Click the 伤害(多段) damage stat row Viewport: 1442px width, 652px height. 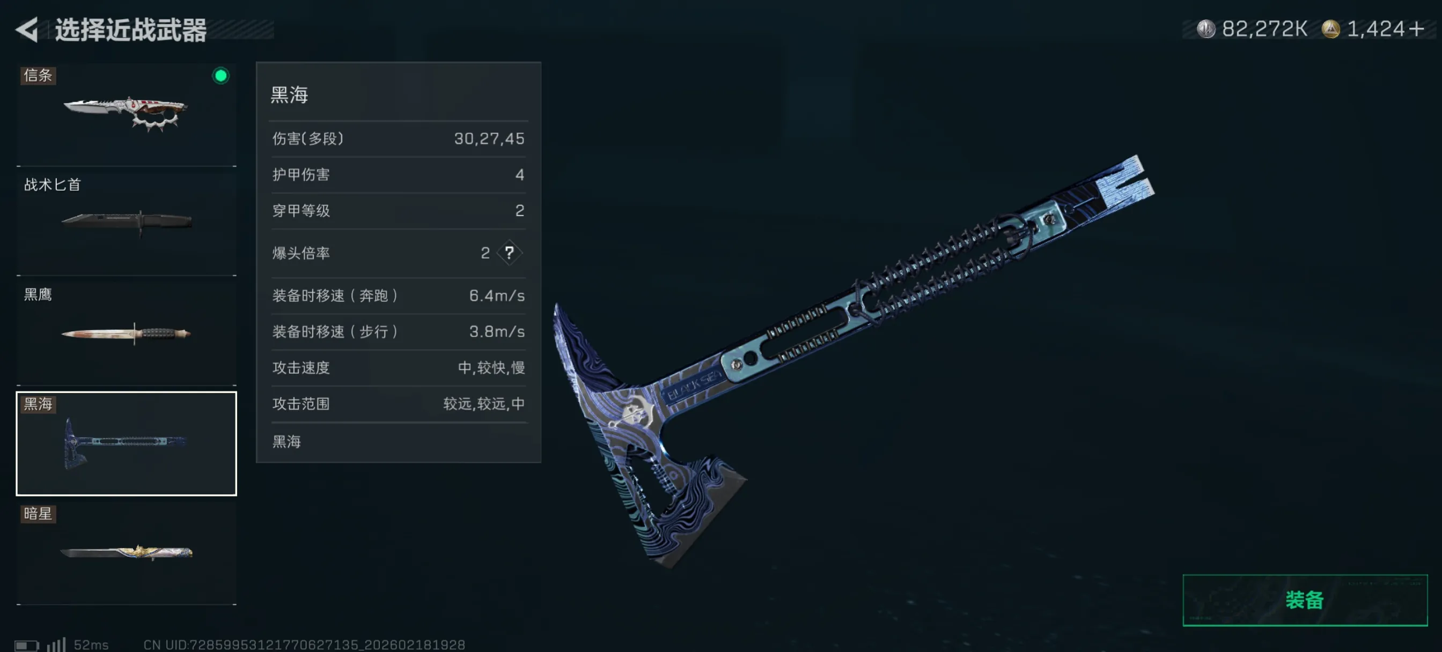398,139
